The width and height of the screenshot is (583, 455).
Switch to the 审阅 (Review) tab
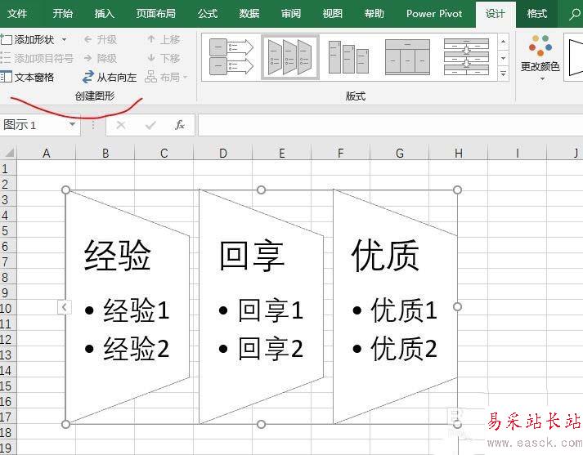291,14
